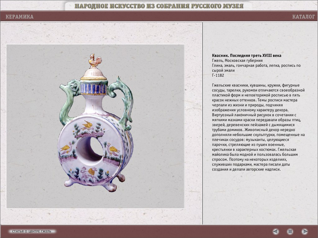This screenshot has height=238, width=318.
Task: Select the heading 'Квасник. Последняя треть XVIII века'
Action: point(247,56)
